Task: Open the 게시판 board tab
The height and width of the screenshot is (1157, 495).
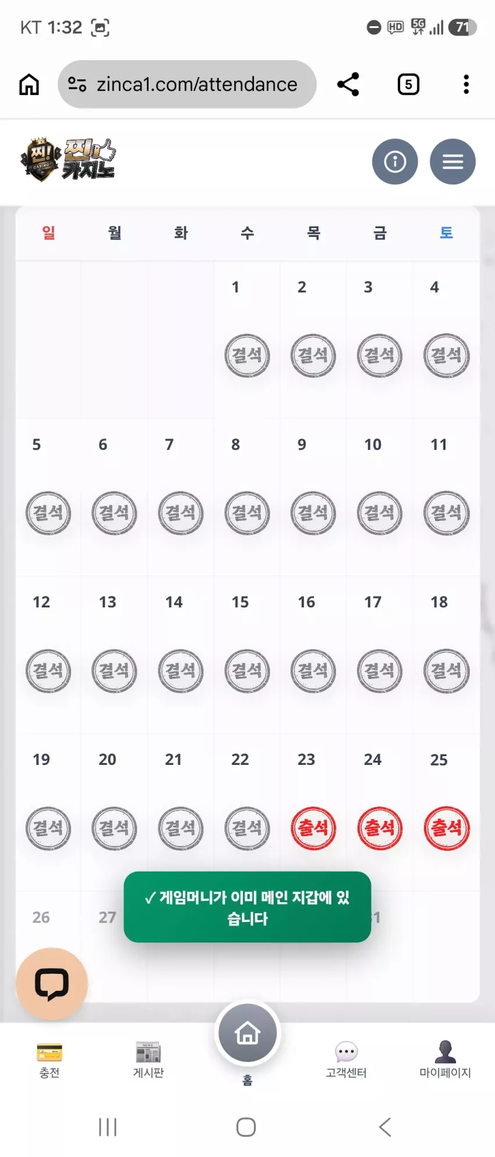Action: 148,1060
